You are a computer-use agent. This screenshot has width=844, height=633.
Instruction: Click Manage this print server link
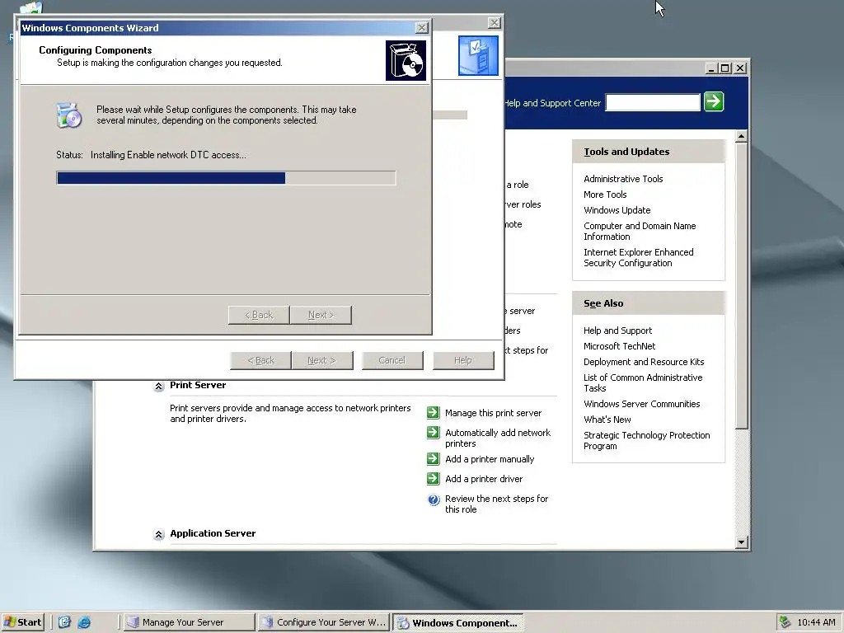click(493, 413)
